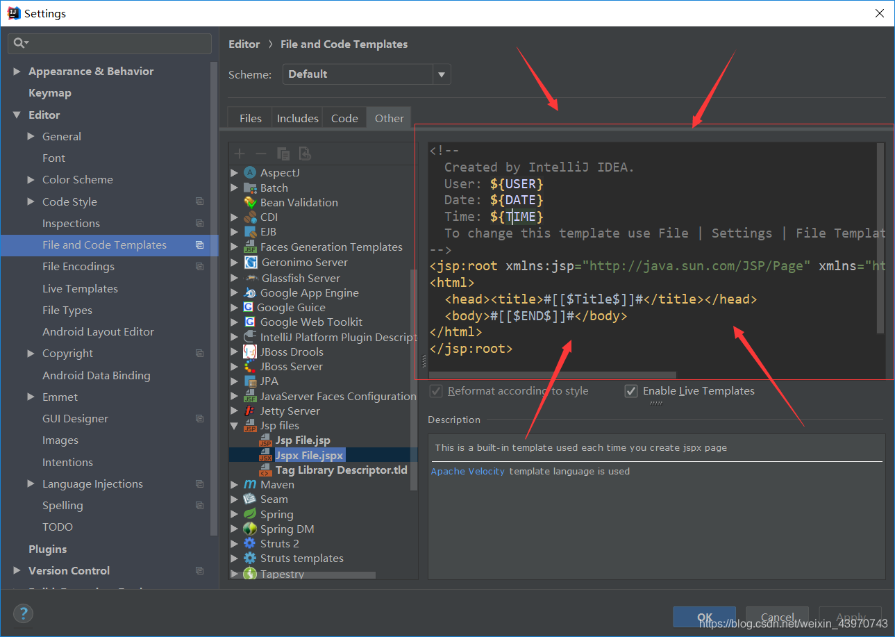Viewport: 895px width, 637px height.
Task: Click the template editor horizontal scrollbar
Action: pyautogui.click(x=553, y=375)
